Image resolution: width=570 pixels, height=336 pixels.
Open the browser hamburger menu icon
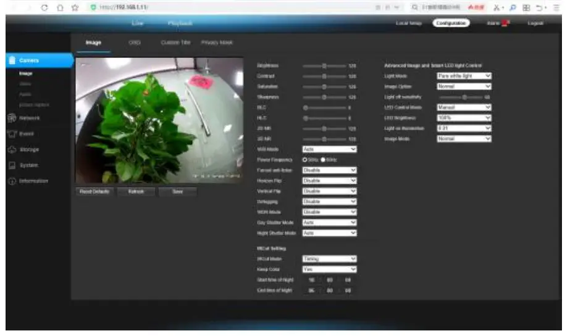pos(556,7)
